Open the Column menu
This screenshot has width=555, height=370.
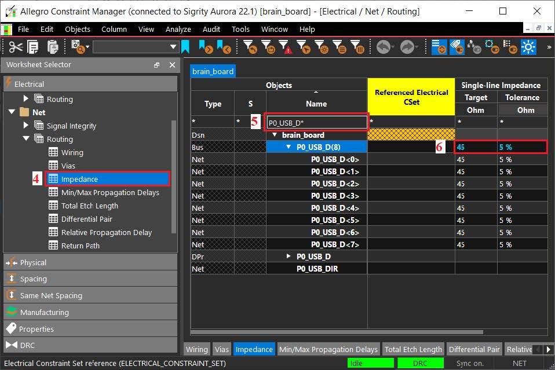[114, 30]
